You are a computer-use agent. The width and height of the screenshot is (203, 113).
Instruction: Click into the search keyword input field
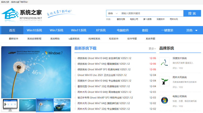(151, 13)
